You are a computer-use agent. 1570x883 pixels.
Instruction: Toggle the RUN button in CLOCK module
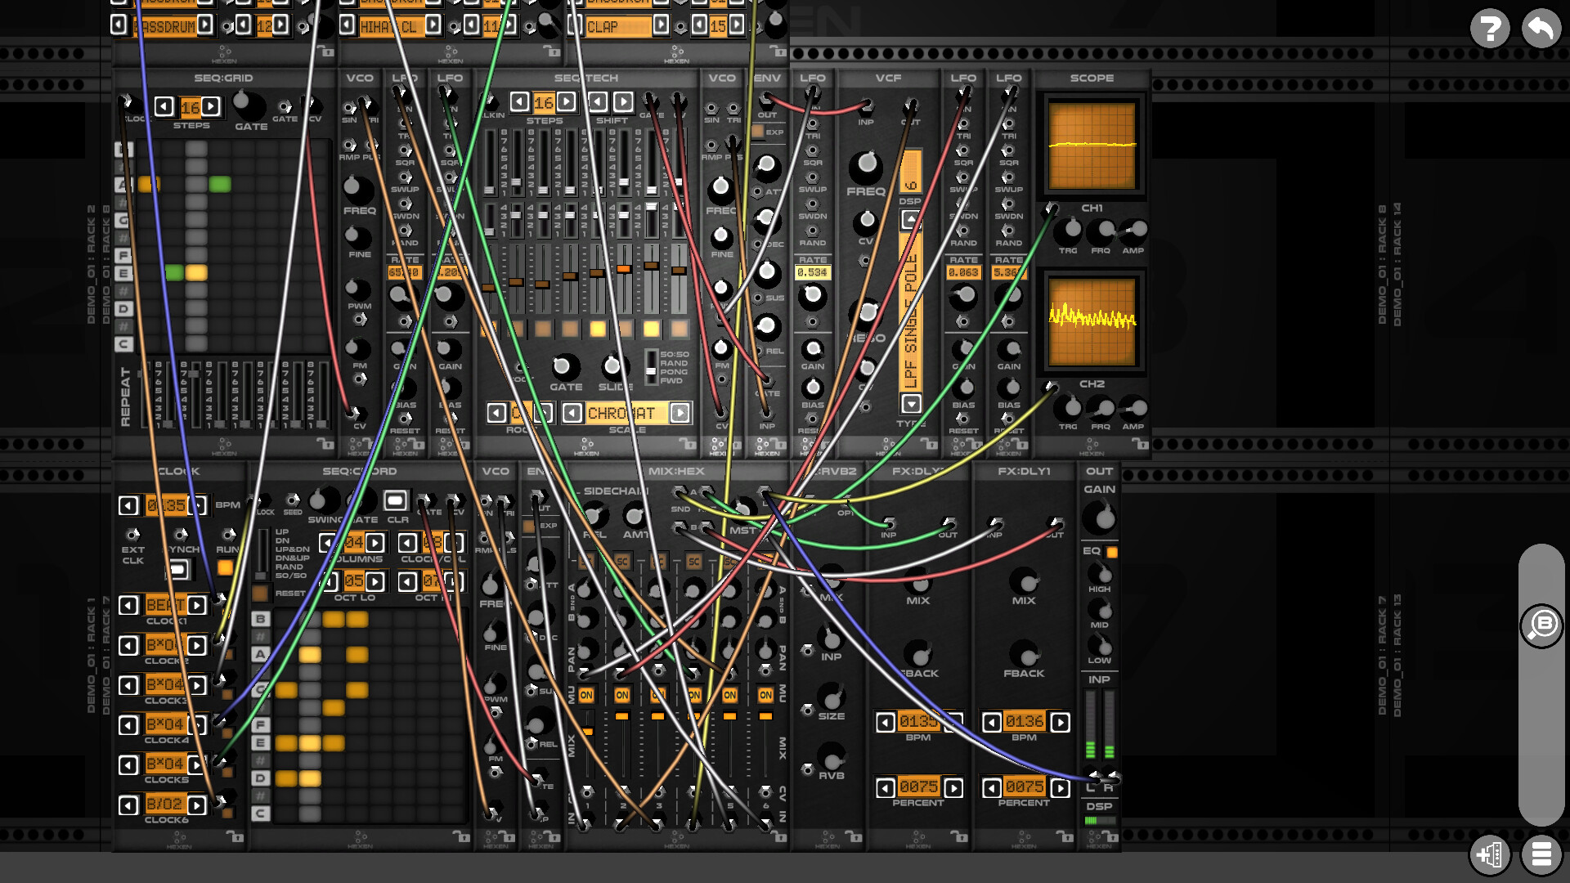click(x=225, y=567)
